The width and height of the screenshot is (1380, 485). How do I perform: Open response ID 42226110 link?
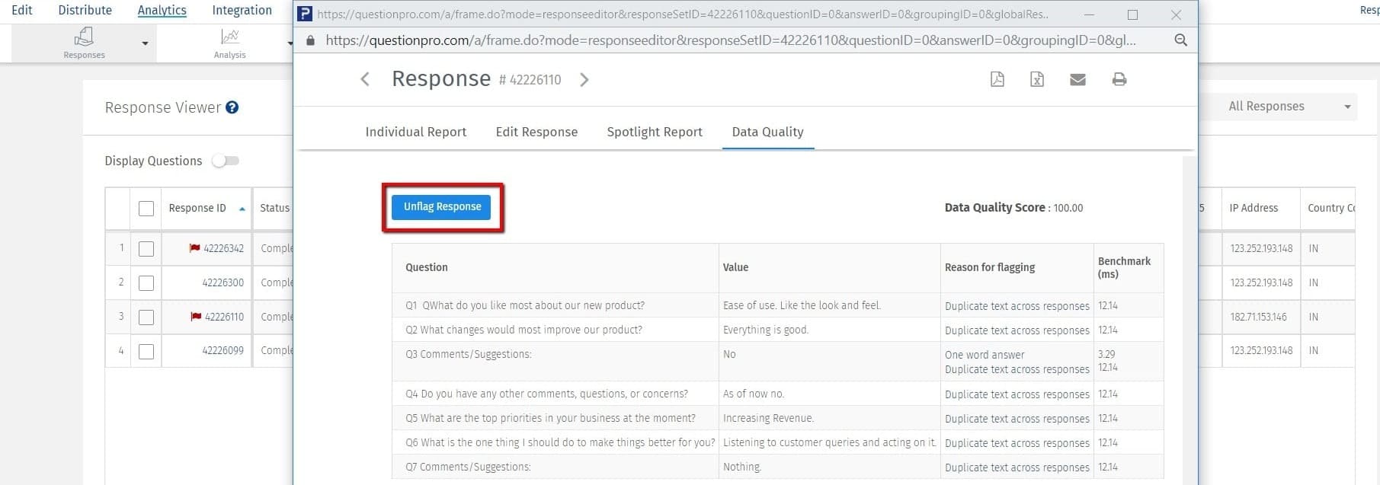pyautogui.click(x=224, y=317)
